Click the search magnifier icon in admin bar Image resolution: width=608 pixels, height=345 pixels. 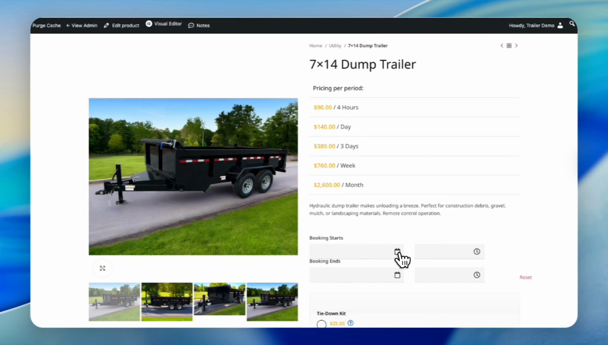pos(572,24)
